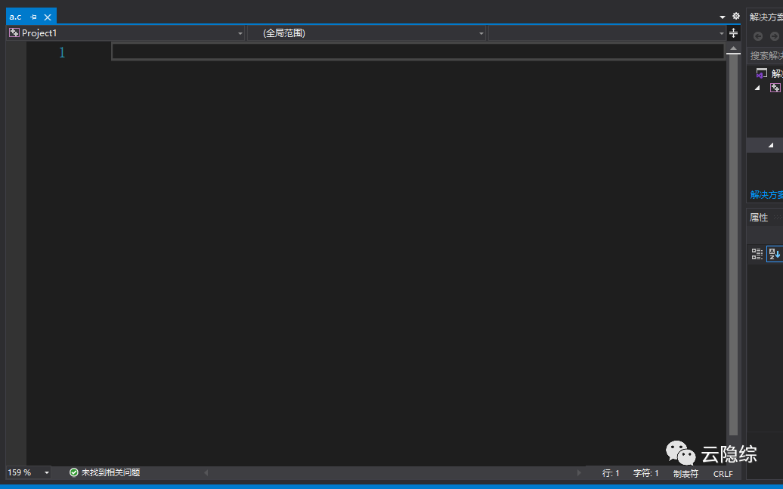Click the 搜索解决方案 search field
The height and width of the screenshot is (489, 783).
[x=766, y=54]
